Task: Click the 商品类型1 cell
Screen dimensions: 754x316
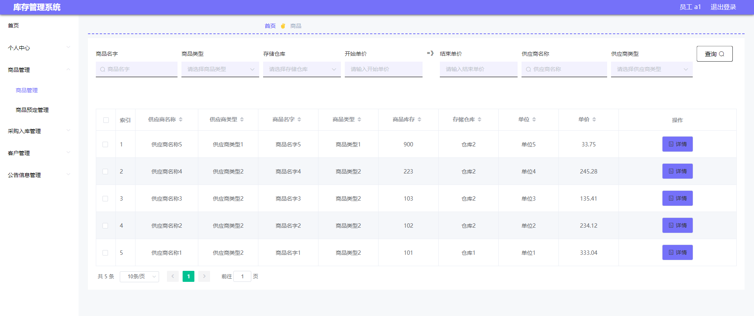Action: (x=348, y=144)
